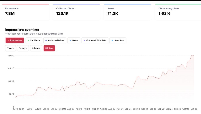This screenshot has height=114, width=201.
Task: Click the Sep 16 x-axis label
Action: (x=153, y=109)
